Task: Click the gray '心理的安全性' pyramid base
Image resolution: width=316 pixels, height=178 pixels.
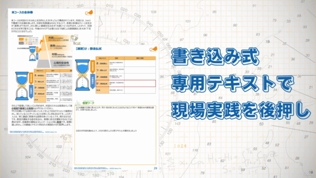Action: [x=54, y=64]
